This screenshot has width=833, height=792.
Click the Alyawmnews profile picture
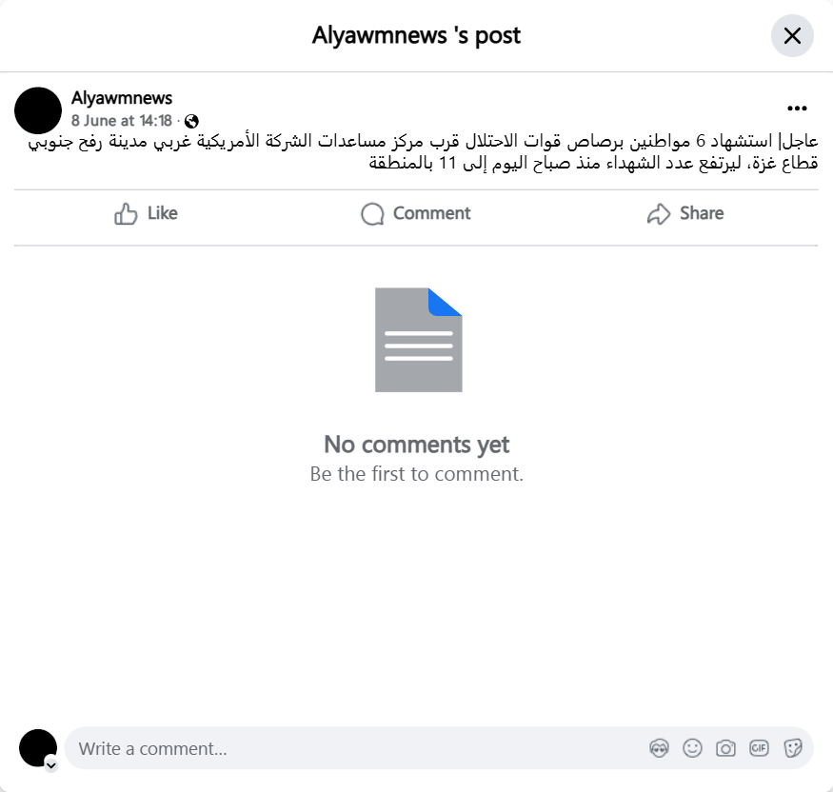coord(38,110)
